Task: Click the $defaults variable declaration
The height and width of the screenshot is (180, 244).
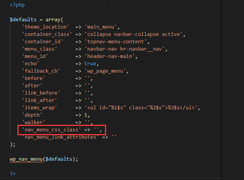Action: tap(23, 20)
